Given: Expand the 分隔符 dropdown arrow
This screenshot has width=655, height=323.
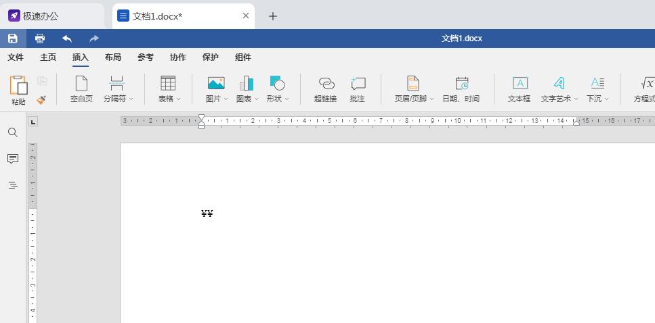Looking at the screenshot, I should pos(131,99).
